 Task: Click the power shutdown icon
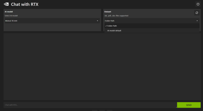198,4
